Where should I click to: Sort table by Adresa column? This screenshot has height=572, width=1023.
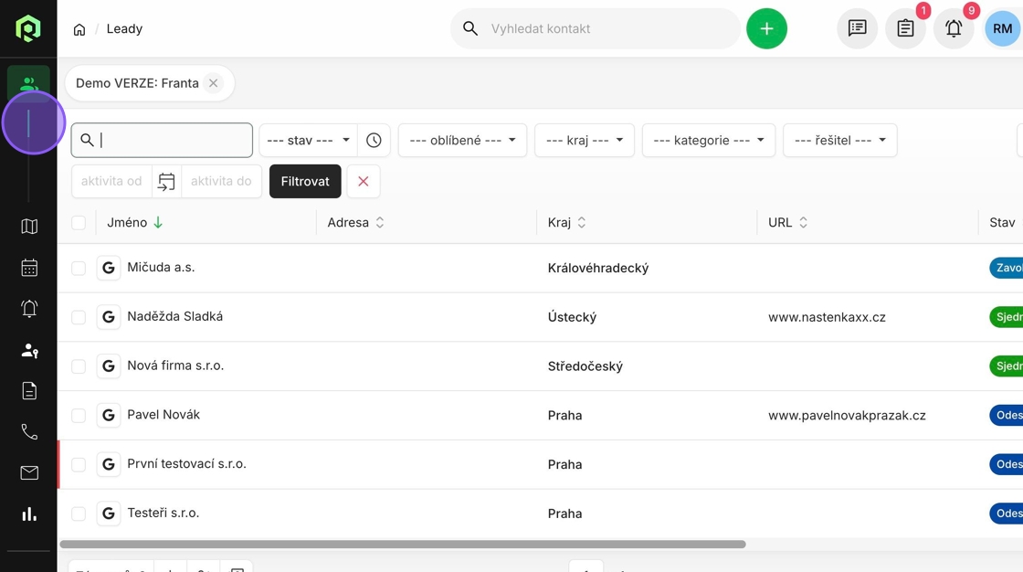pos(355,223)
